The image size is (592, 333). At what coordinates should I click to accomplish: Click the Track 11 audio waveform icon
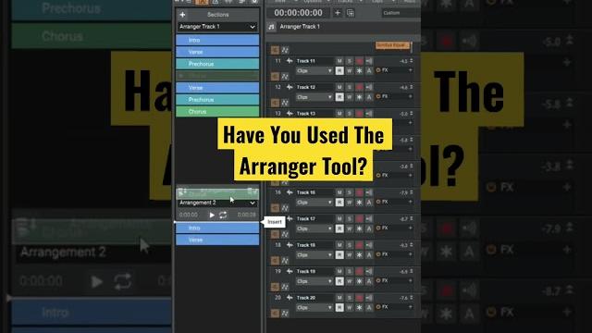[x=290, y=61]
